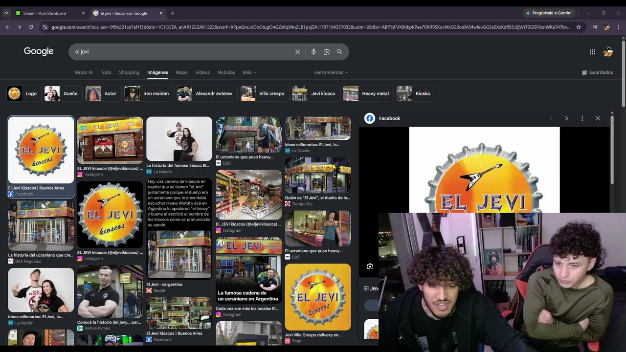Open the "Jevi Villa Crespo delivery en..." Rappi image
This screenshot has width=626, height=352.
pyautogui.click(x=318, y=297)
